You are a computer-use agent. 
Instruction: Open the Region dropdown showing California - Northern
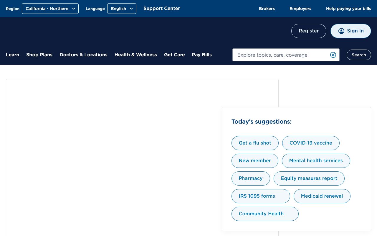[50, 9]
